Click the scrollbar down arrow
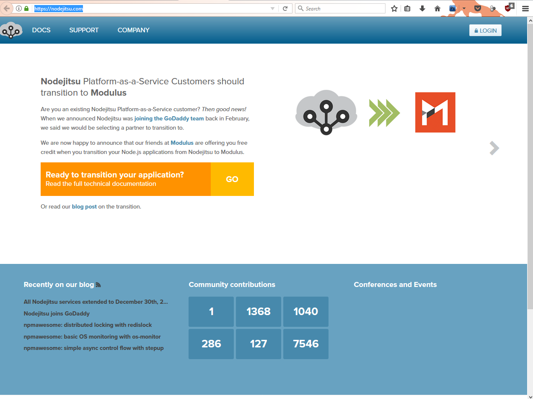 (x=530, y=396)
